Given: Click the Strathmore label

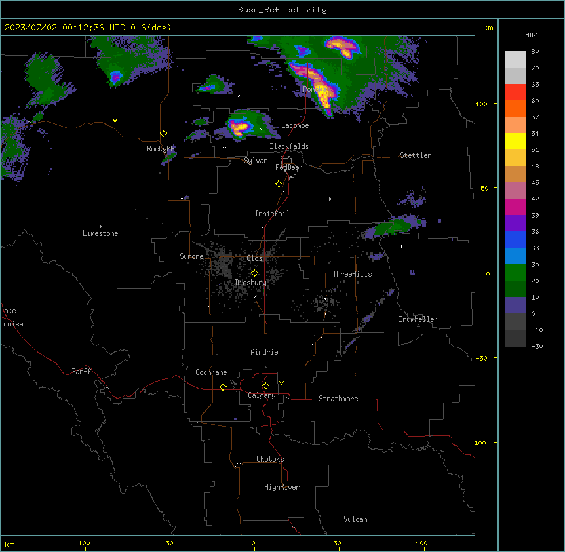Looking at the screenshot, I should (x=338, y=399).
